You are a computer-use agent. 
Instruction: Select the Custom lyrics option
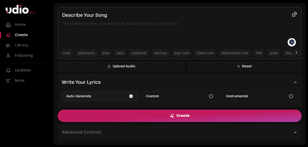click(180, 96)
